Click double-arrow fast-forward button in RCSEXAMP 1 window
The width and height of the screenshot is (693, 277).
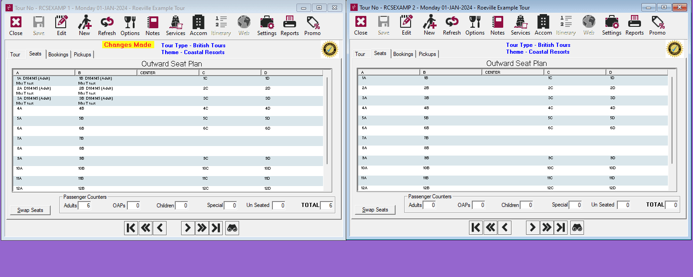tap(202, 228)
